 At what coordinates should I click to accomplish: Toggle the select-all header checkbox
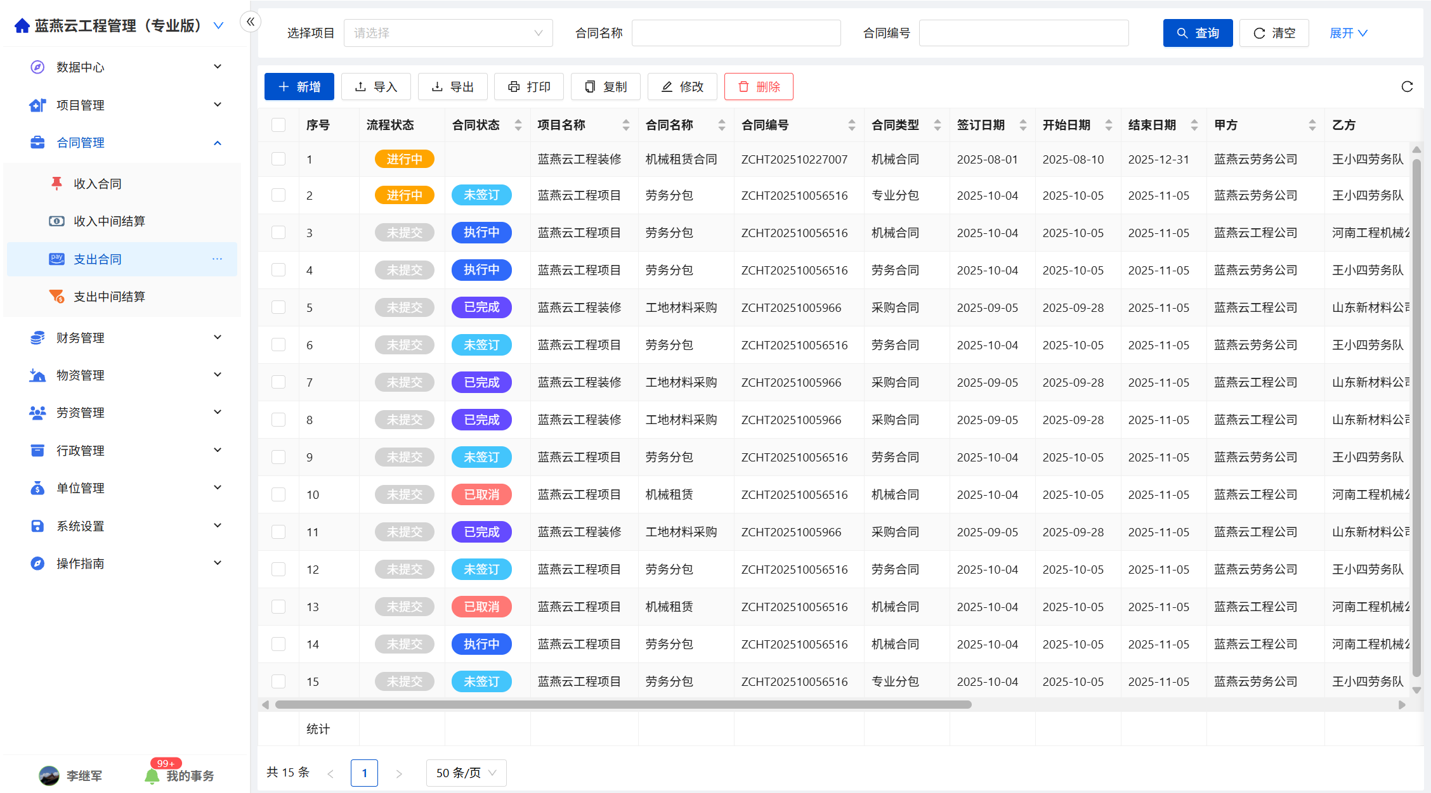tap(278, 125)
